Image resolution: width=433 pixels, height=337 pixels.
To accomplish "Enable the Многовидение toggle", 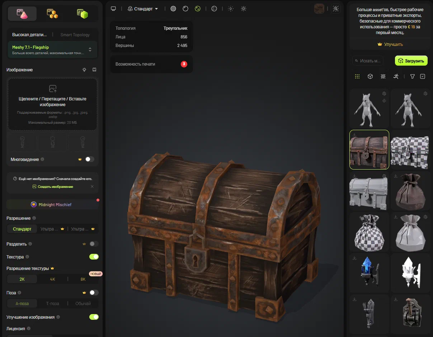I will 90,159.
